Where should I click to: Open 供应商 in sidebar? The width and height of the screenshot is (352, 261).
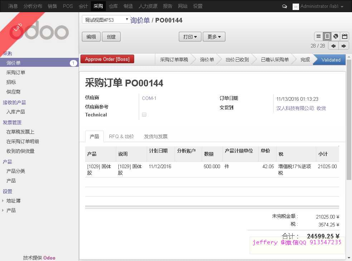[13, 92]
